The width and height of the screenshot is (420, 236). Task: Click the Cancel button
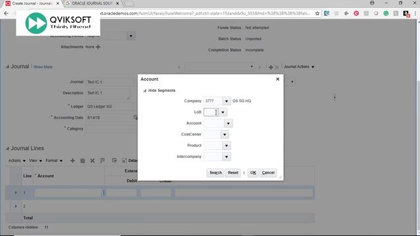268,172
